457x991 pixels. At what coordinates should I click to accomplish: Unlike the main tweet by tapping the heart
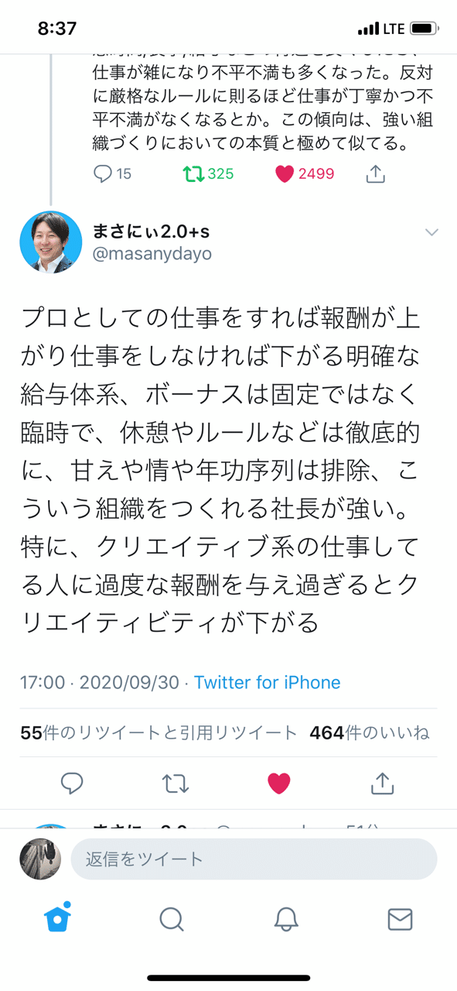click(278, 784)
